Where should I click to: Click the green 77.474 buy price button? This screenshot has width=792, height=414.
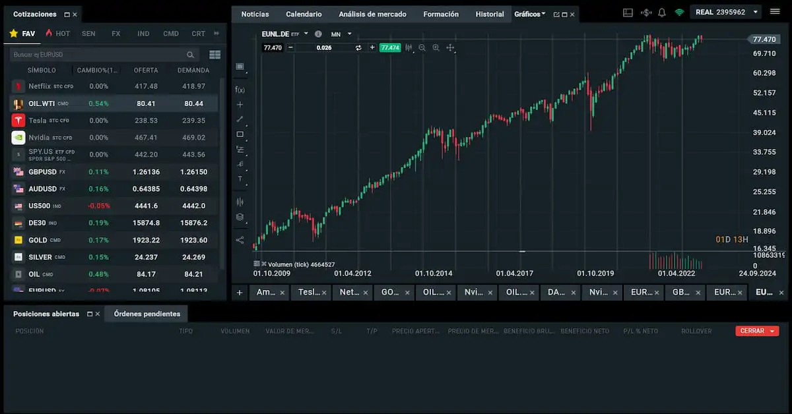pyautogui.click(x=389, y=47)
